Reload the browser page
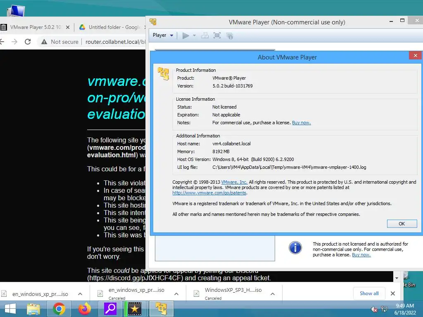The width and height of the screenshot is (423, 317). [x=28, y=42]
